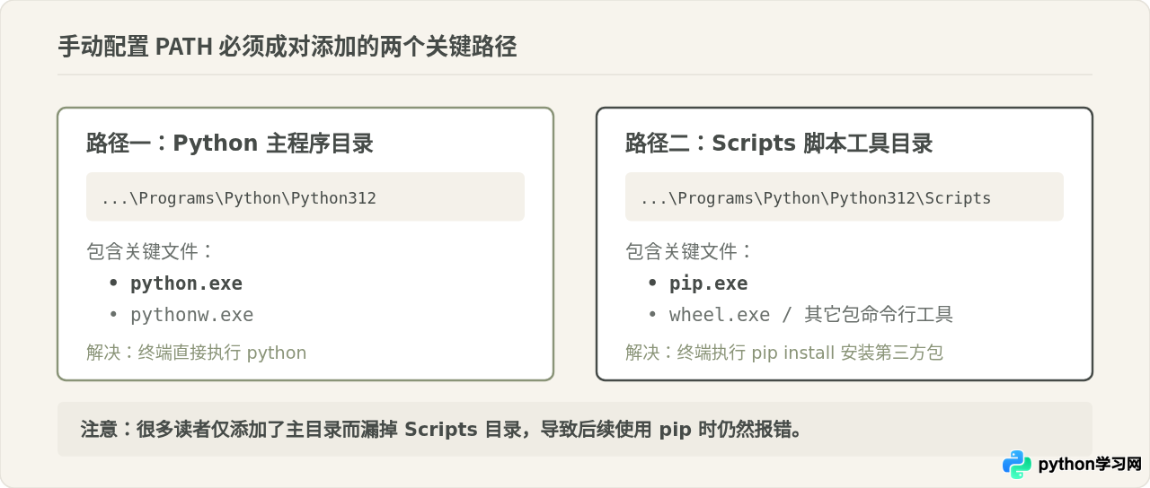Click the 路径二：Scripts 脚本工具目录 heading
Screen dimensions: 1150x488
coord(779,144)
